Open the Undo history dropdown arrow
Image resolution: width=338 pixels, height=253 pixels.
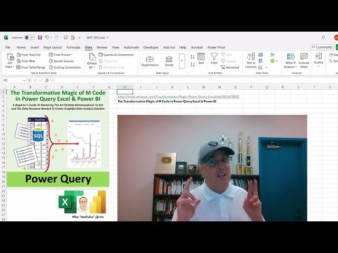(51, 37)
